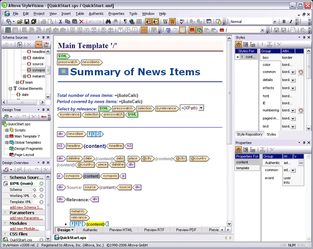313x249 pixels.
Task: Select the 'font' group in Styles
Action: [x=266, y=96]
